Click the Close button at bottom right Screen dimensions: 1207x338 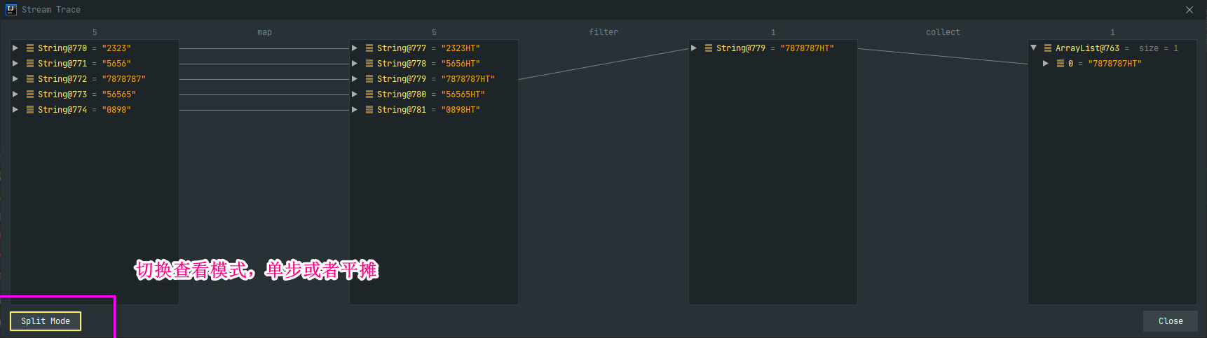coord(1170,321)
